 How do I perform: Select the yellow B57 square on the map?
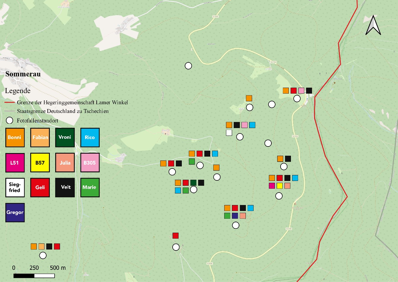click(279, 186)
